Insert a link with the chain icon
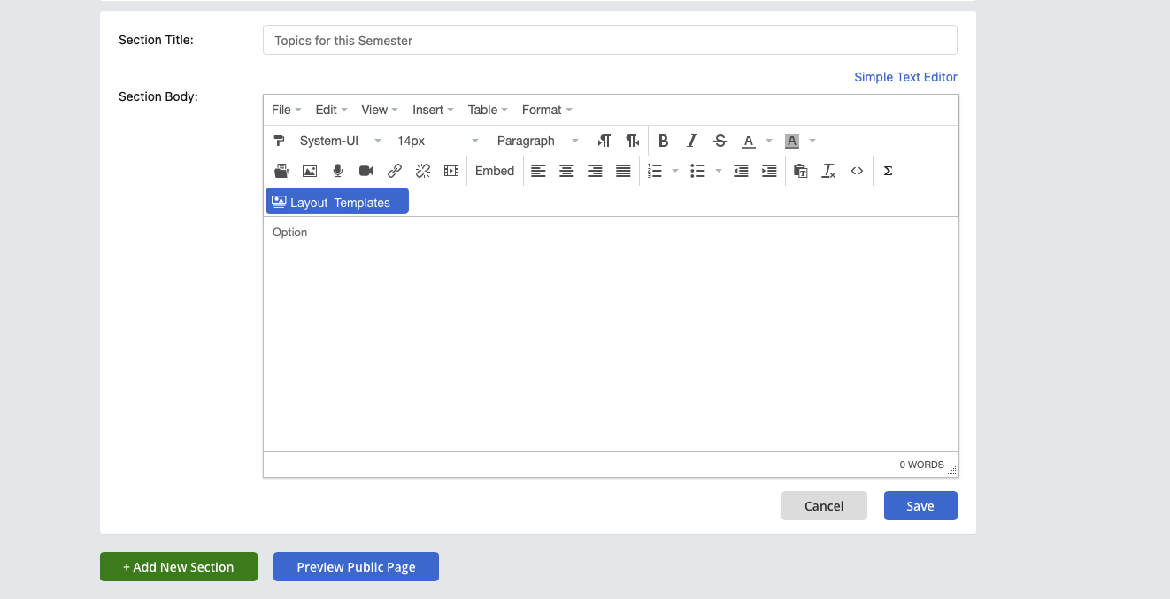Screen dimensions: 1170x599 pos(395,171)
